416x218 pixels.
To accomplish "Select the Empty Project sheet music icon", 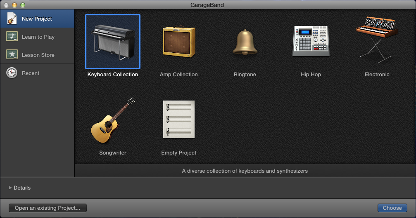I will 179,120.
